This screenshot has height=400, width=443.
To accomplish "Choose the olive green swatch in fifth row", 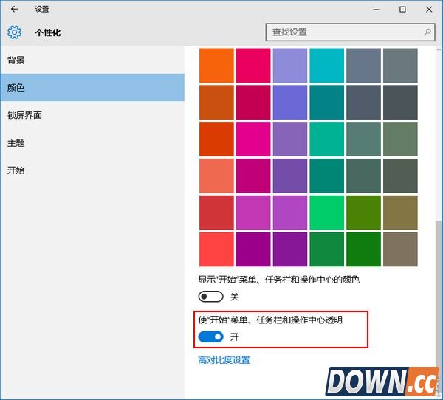I will click(x=363, y=213).
